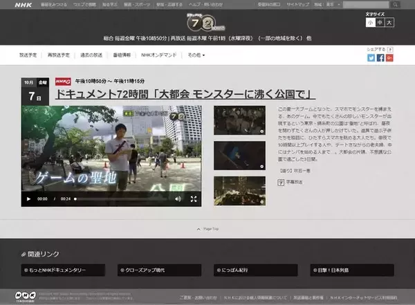
Task: Share the page on Facebook
Action: pyautogui.click(x=380, y=57)
